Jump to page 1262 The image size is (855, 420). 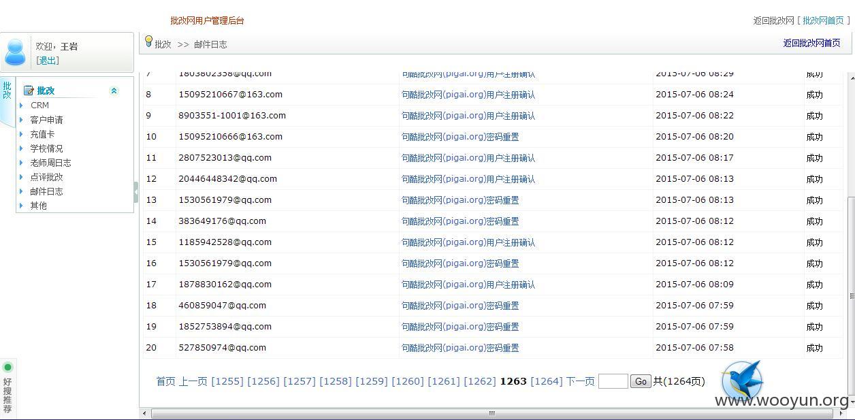click(480, 381)
